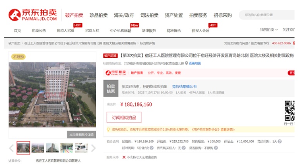Screen dimensions: 298x164
Task: Open the 竞价结果确认书 link
Action: coord(184,86)
